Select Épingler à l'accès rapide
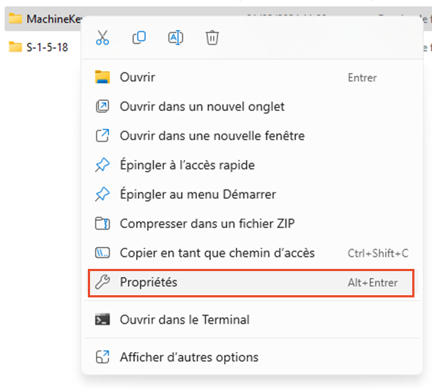Image resolution: width=432 pixels, height=388 pixels. pos(252,165)
